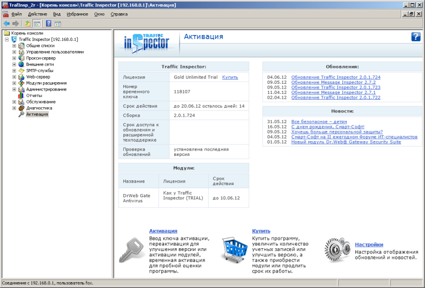Click the Управление пользователями tree icon

point(21,52)
